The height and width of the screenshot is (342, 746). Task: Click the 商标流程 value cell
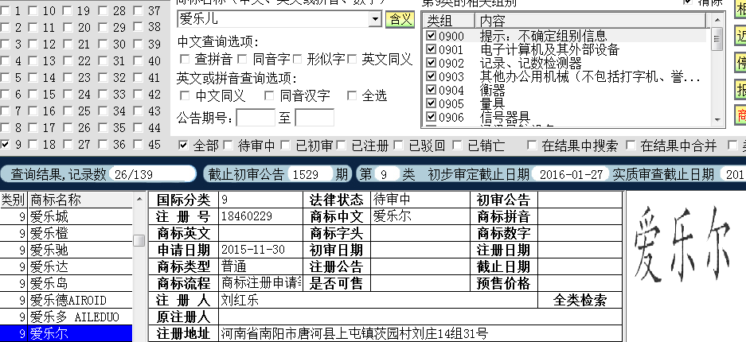coord(261,283)
